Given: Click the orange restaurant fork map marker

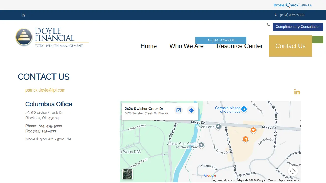Looking at the screenshot, I should coord(245,139).
